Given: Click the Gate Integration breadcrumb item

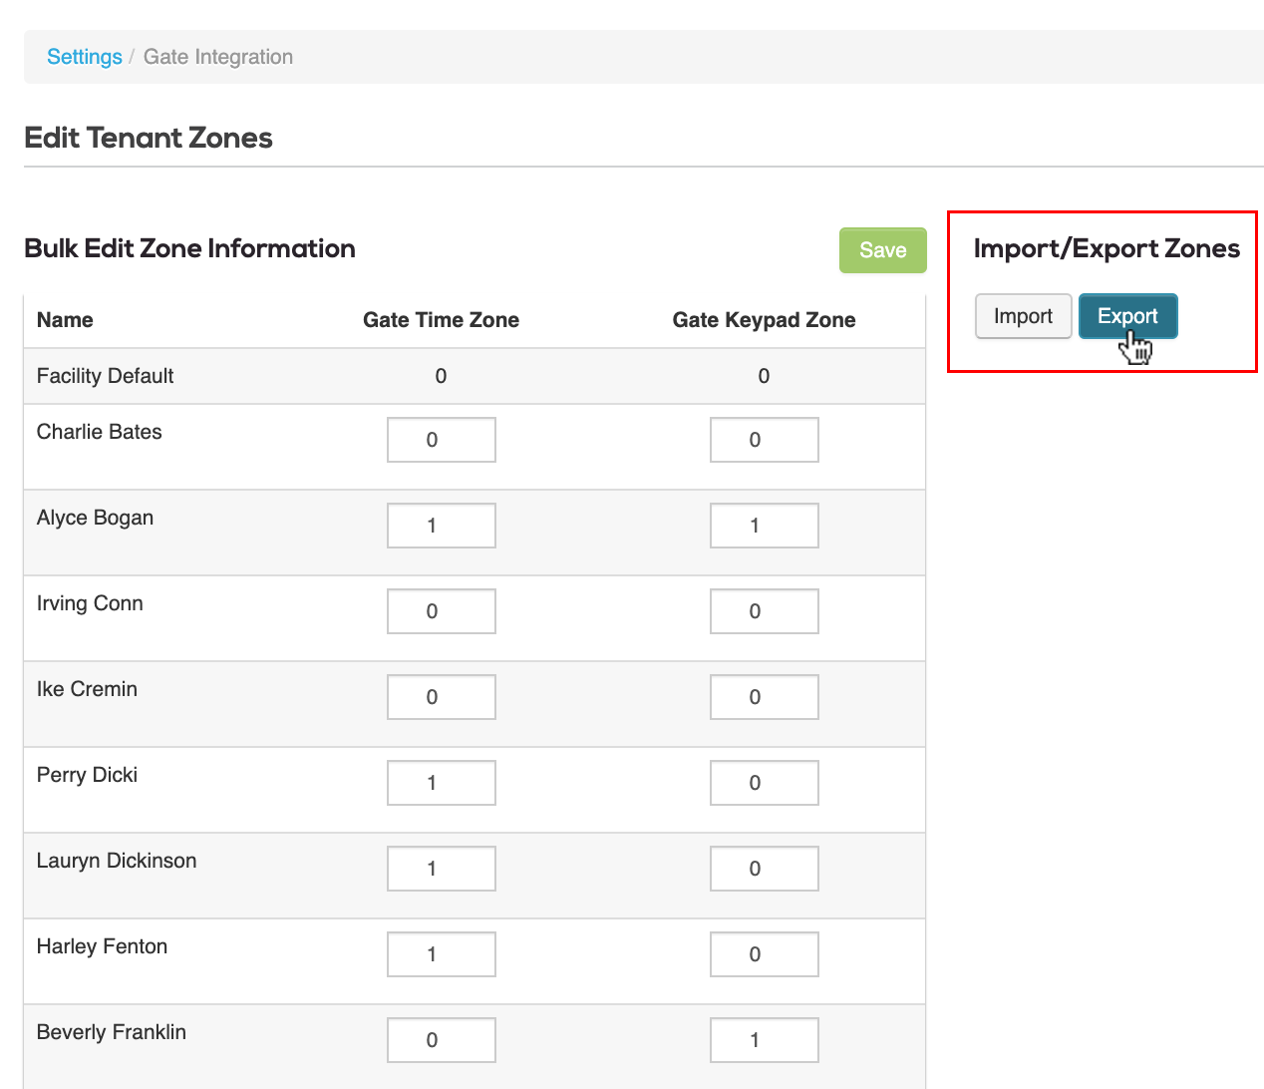Looking at the screenshot, I should click(217, 57).
